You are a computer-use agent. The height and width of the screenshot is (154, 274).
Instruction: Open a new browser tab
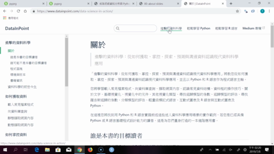pyautogui.click(x=231, y=3)
